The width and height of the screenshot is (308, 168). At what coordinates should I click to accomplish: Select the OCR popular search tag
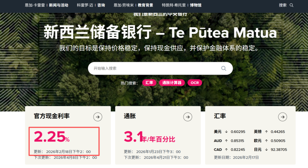pyautogui.click(x=194, y=83)
